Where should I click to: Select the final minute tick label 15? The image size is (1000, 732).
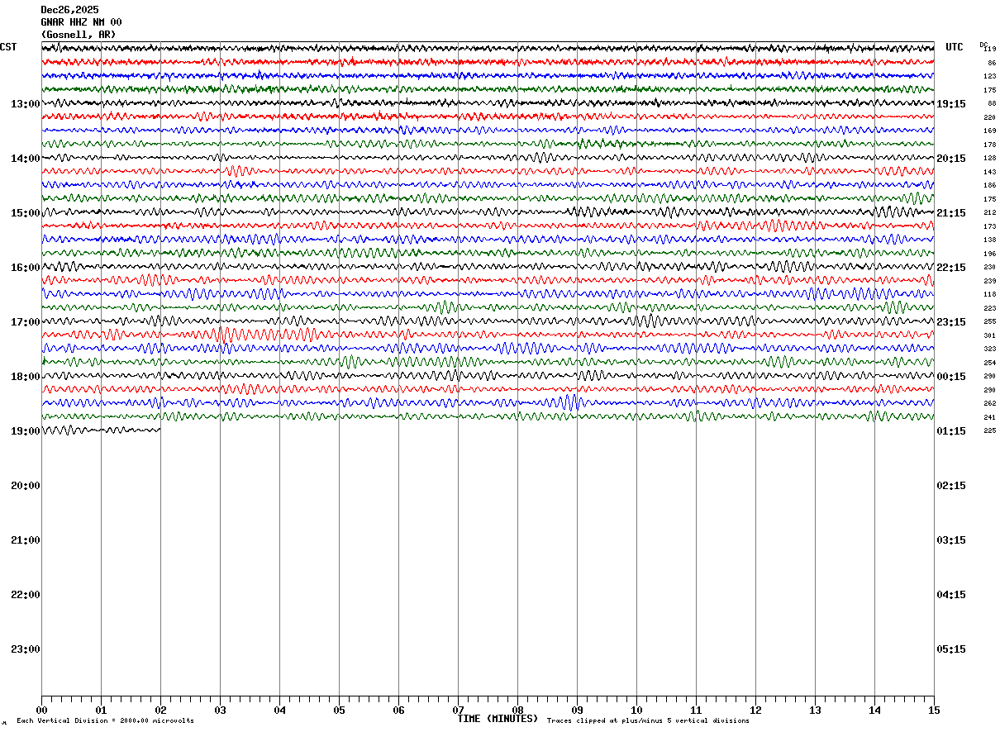[x=934, y=711]
